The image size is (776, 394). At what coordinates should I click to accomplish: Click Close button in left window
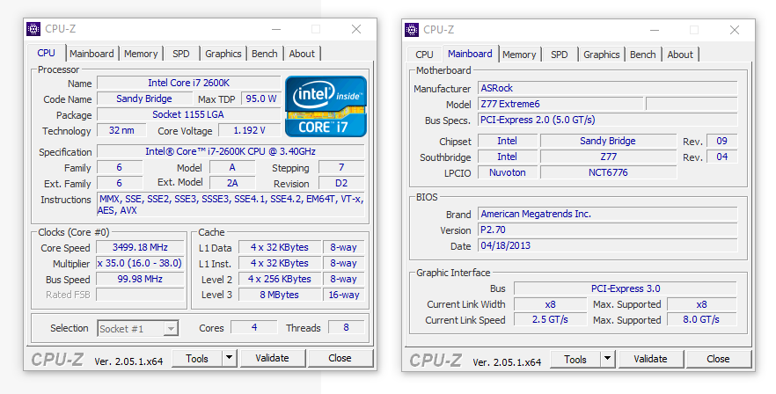[340, 358]
